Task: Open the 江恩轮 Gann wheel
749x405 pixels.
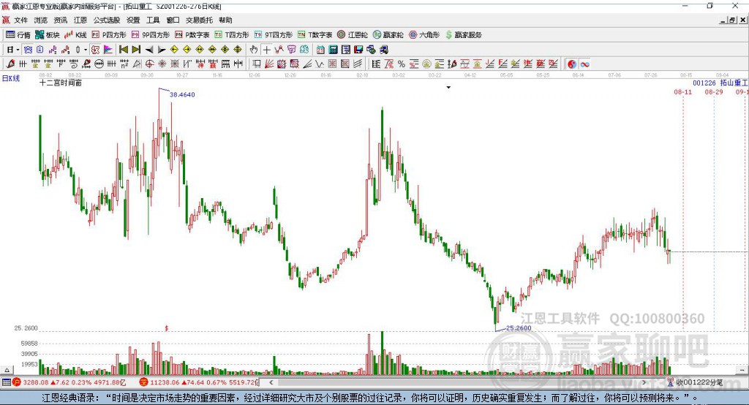Action: [x=353, y=35]
